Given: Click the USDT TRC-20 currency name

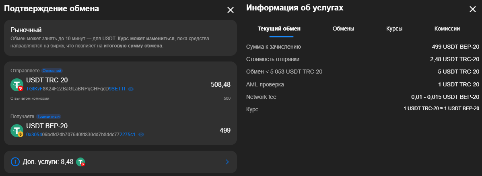Looking at the screenshot, I should 47,80.
